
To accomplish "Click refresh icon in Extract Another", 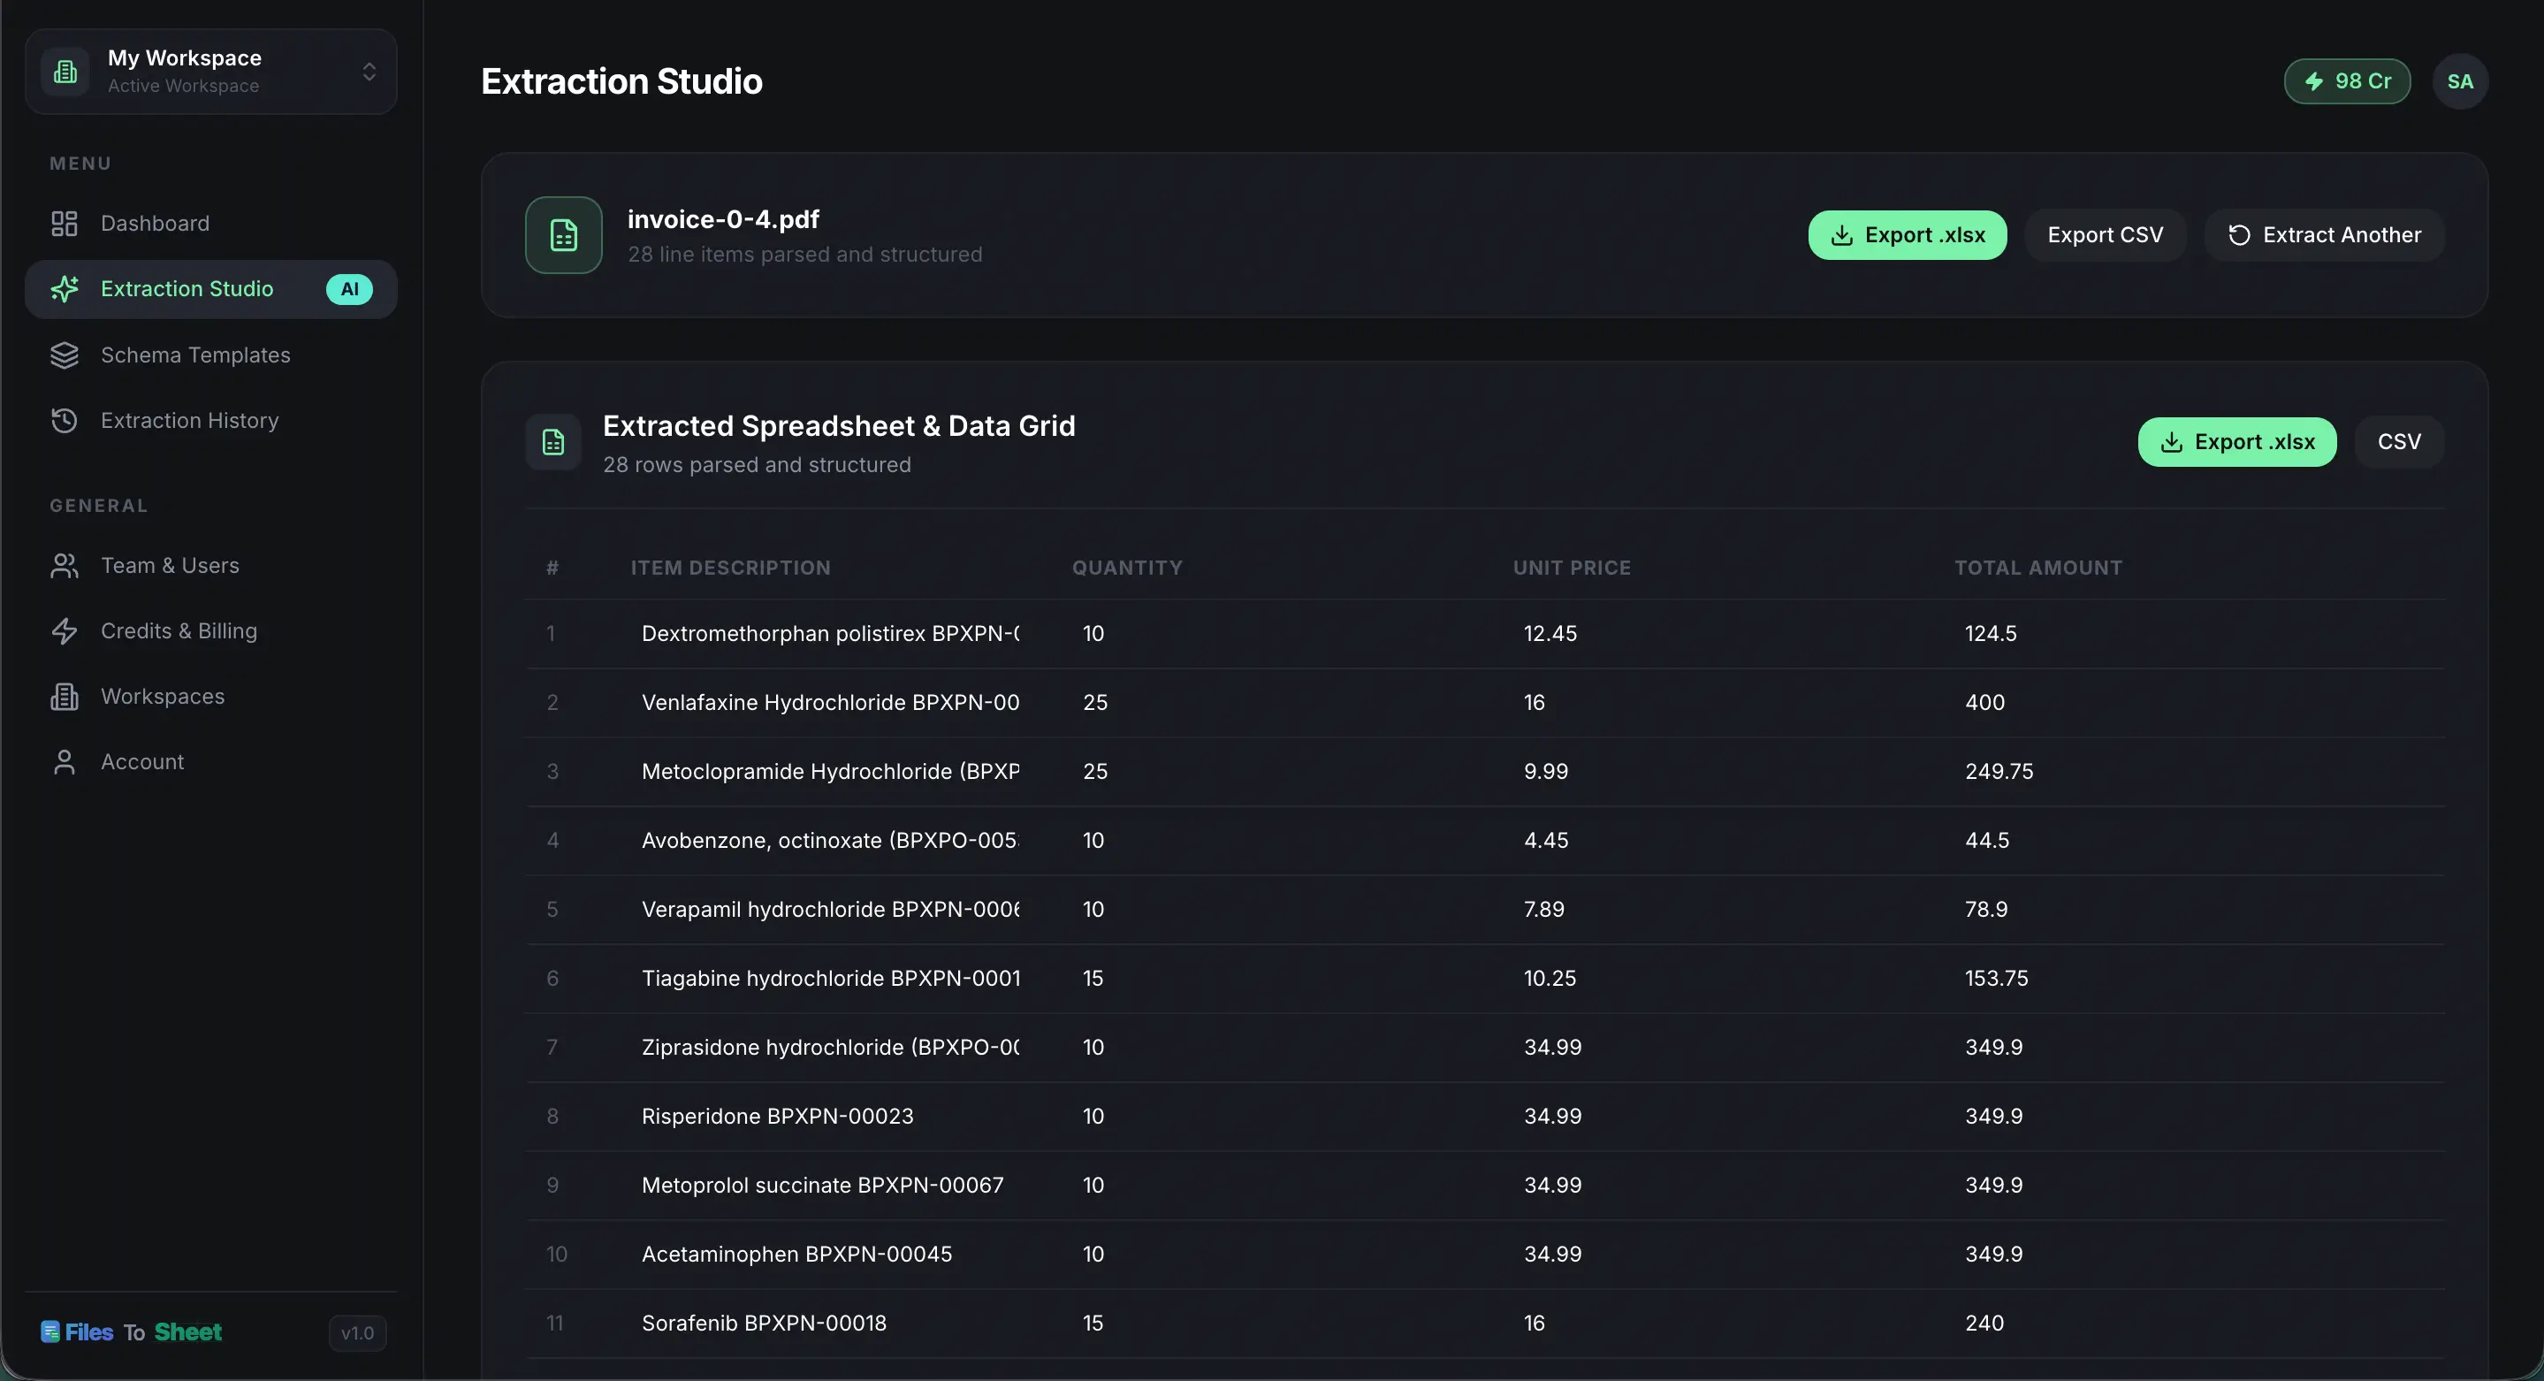I will tap(2239, 235).
